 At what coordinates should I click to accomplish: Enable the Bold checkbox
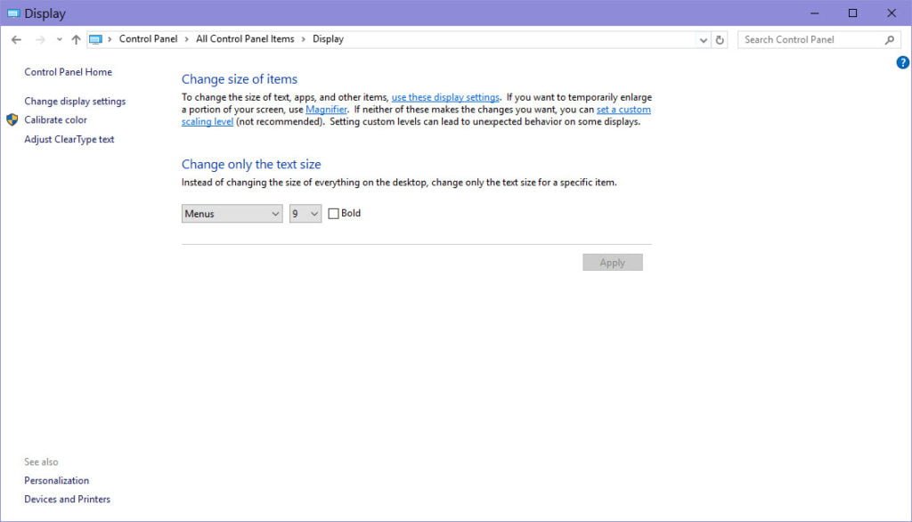click(334, 214)
